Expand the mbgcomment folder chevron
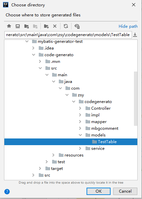 (x=80, y=128)
